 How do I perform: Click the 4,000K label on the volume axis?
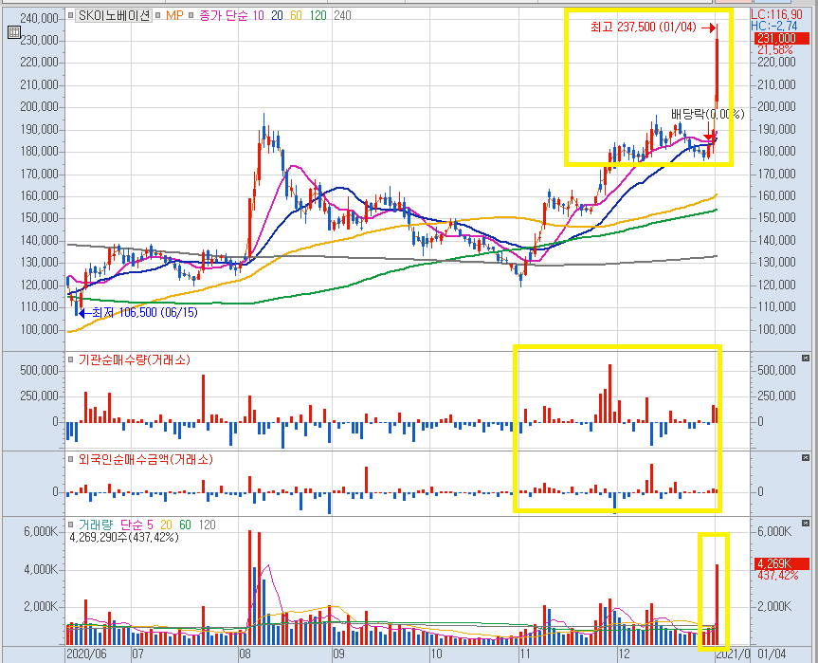click(41, 569)
